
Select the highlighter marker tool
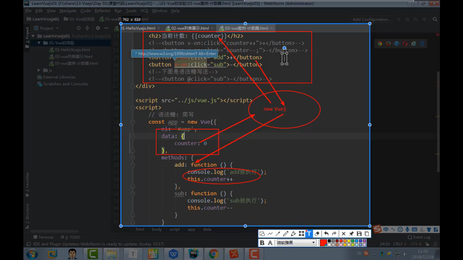(x=294, y=234)
